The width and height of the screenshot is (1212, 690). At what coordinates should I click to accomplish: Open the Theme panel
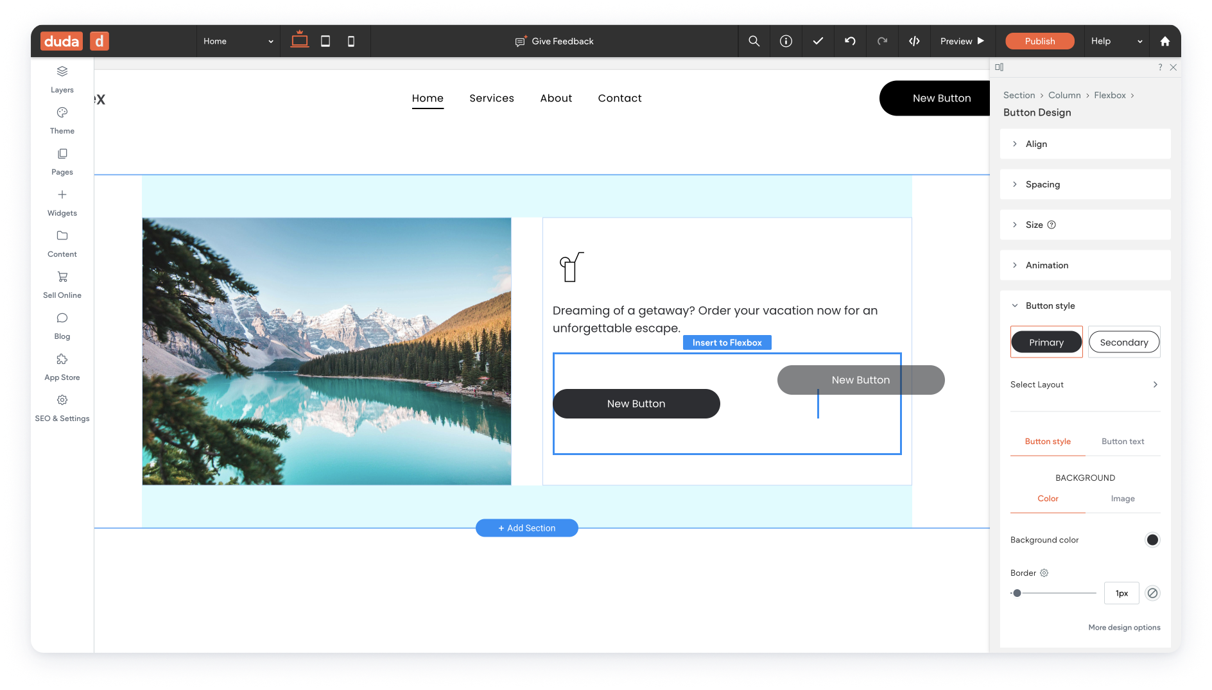62,120
